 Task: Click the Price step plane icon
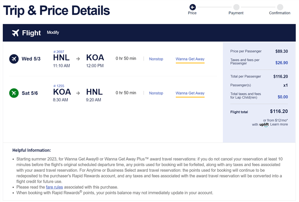(x=193, y=7)
